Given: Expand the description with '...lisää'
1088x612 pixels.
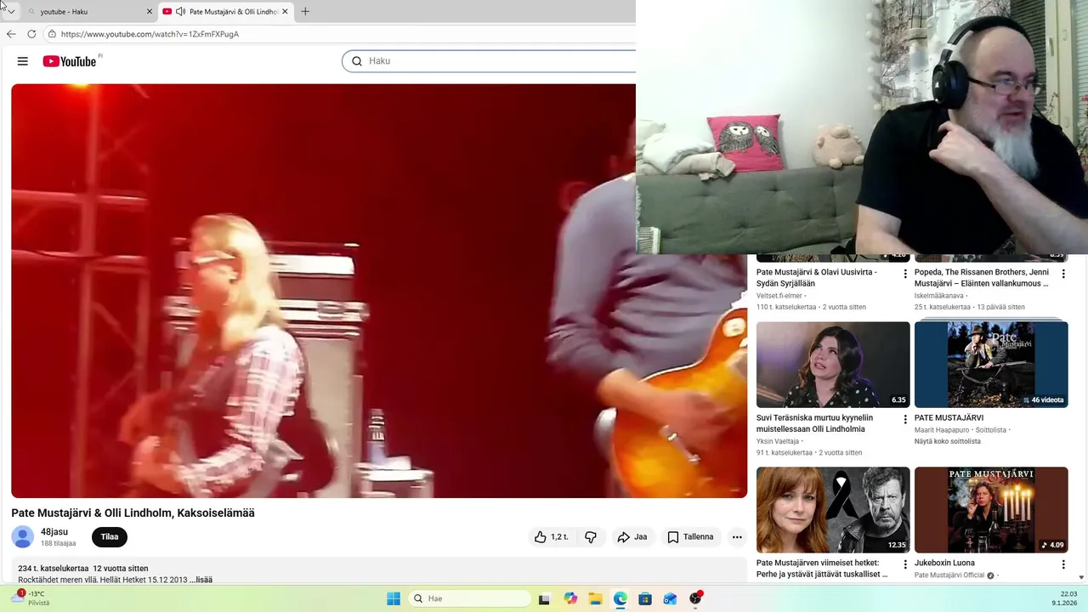Looking at the screenshot, I should (201, 580).
